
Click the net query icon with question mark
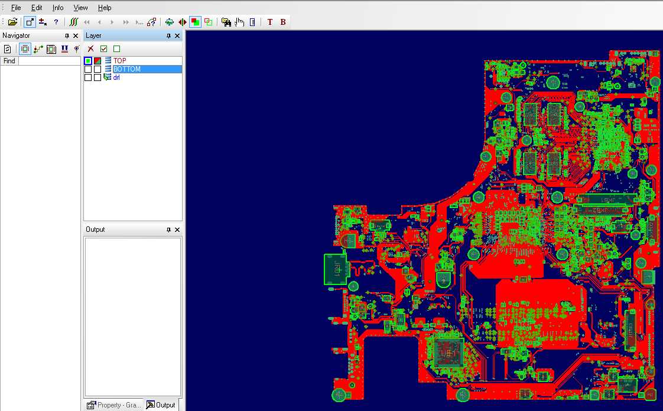tap(151, 22)
